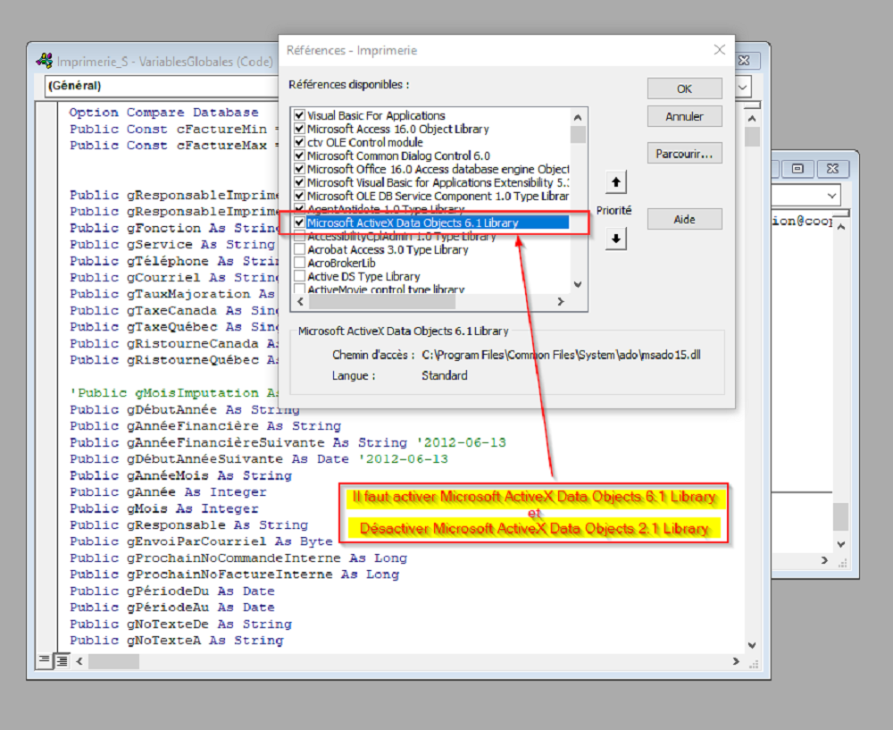Open the (Général) object dropdown
Image resolution: width=893 pixels, height=730 pixels.
161,87
